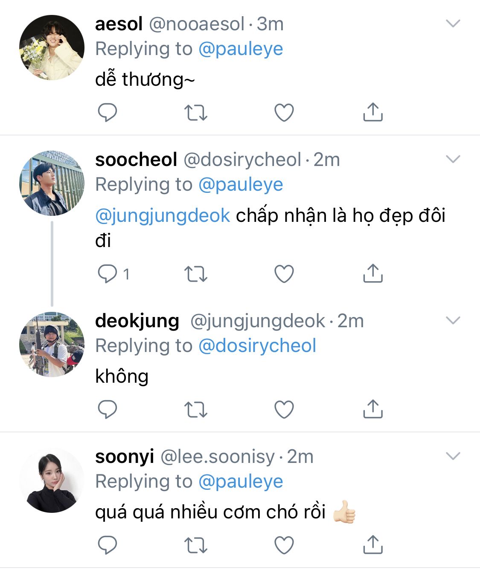Viewport: 480px width, 570px height.
Task: Retweet soocheol's tweet
Action: (x=196, y=274)
